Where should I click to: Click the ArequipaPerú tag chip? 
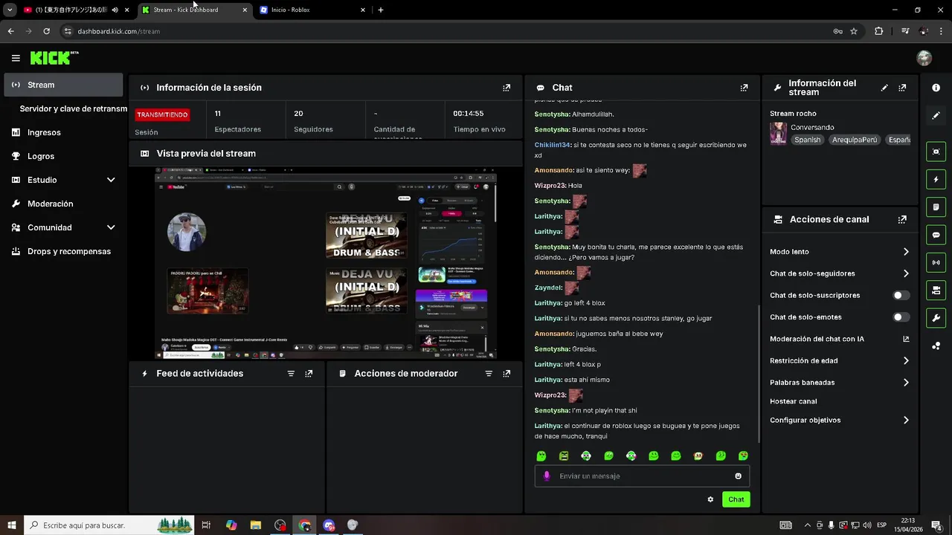855,140
